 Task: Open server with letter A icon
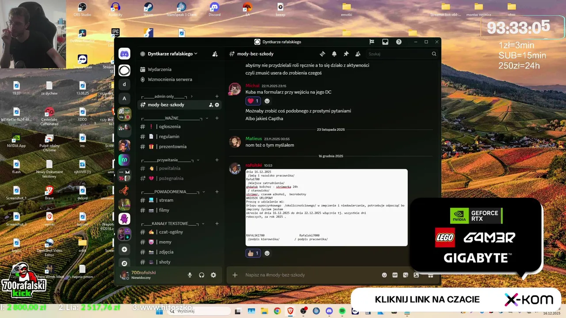click(x=124, y=98)
